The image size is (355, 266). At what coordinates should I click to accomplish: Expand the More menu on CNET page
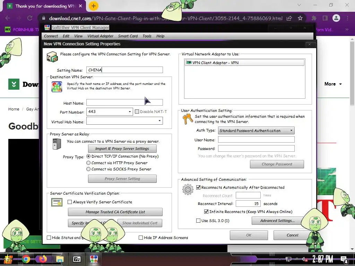click(x=333, y=84)
